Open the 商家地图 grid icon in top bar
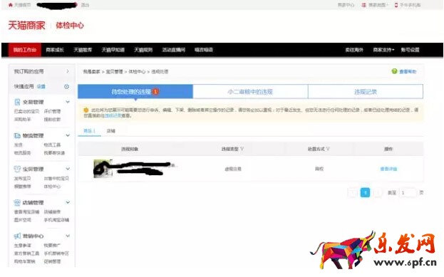 pos(363,5)
